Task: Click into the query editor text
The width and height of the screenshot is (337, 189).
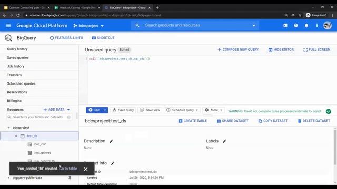Action: point(120,59)
